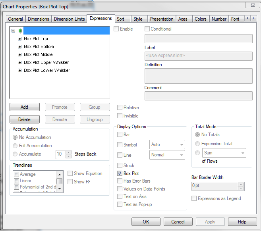Viewport: 261px width, 231px height.
Task: Expand the Box Plot Top expression
Action: pyautogui.click(x=19, y=39)
